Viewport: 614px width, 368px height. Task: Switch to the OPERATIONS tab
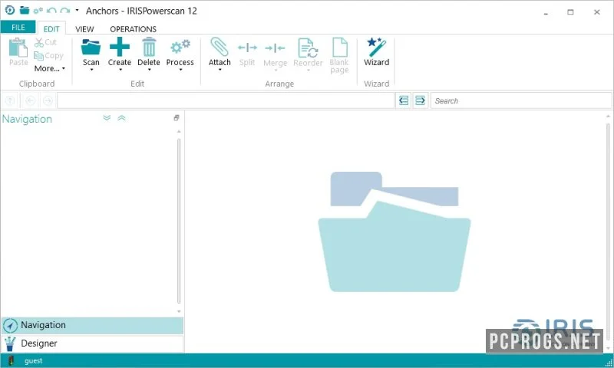[133, 29]
